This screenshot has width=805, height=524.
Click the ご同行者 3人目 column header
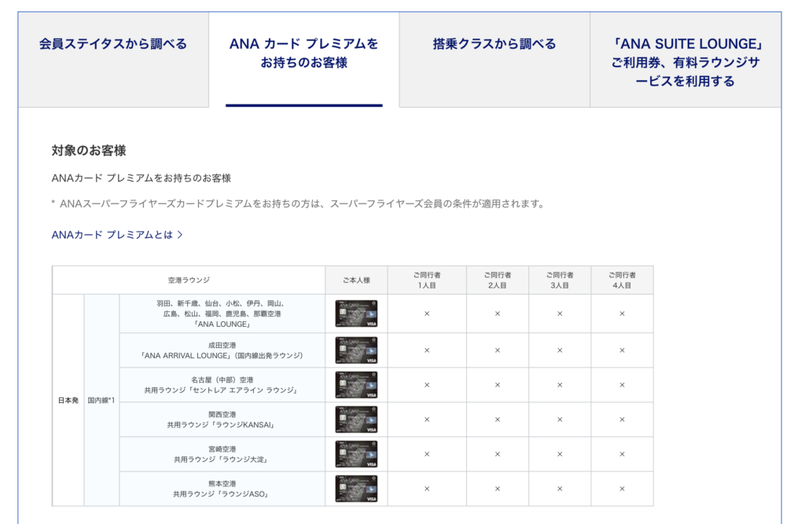[560, 280]
